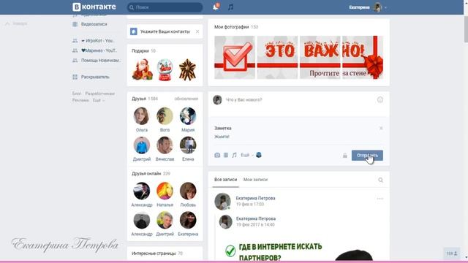468x263 pixels.
Task: Open Екатерина Петрова post author name
Action: point(255,198)
